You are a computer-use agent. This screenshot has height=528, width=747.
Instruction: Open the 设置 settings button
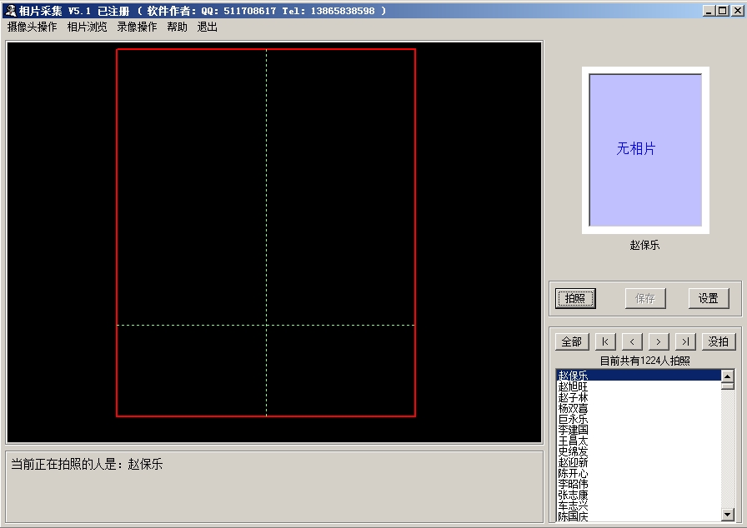(709, 298)
